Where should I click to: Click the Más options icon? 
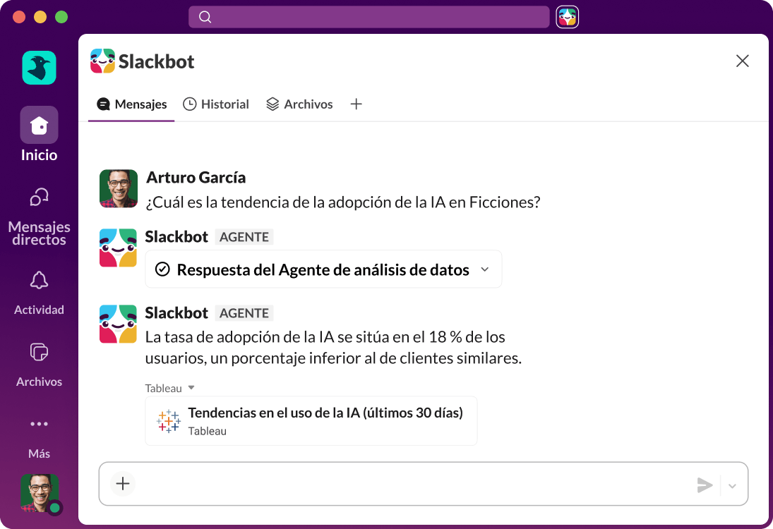39,423
